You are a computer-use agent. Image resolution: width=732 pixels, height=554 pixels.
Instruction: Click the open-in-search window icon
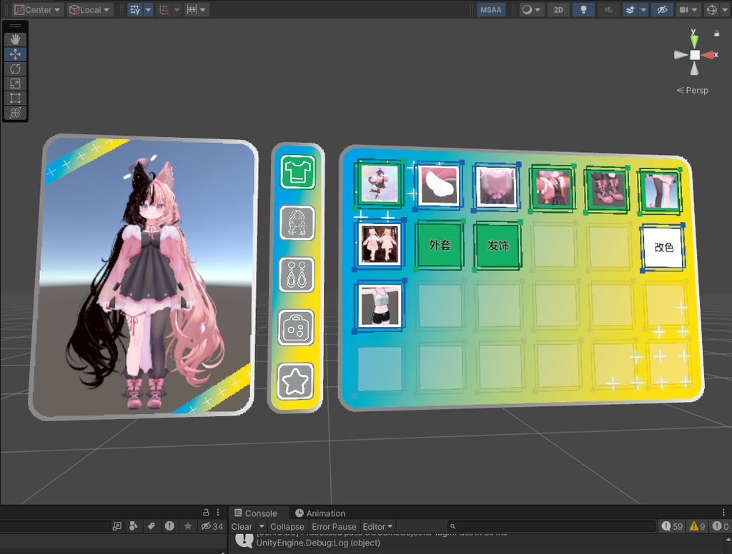[117, 526]
